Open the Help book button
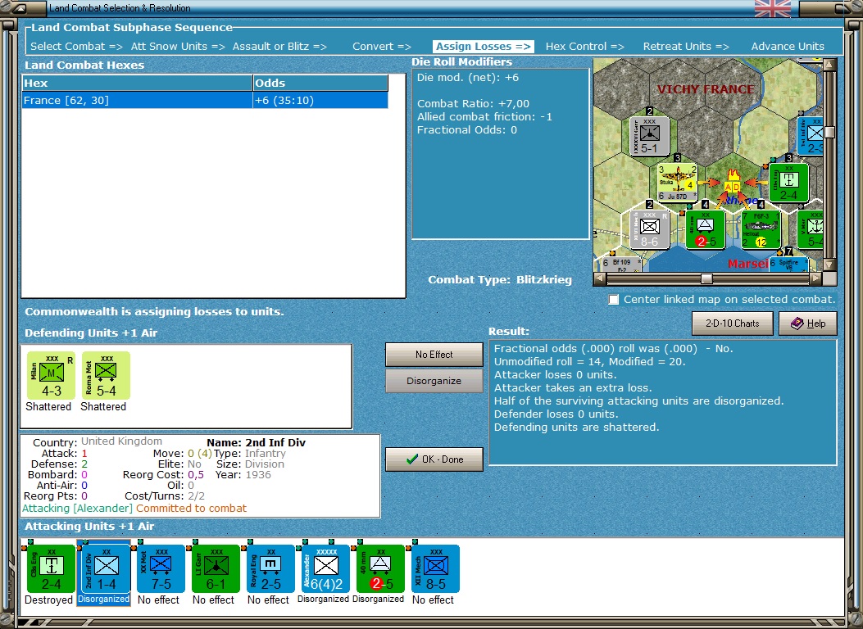This screenshot has height=629, width=863. click(x=808, y=324)
